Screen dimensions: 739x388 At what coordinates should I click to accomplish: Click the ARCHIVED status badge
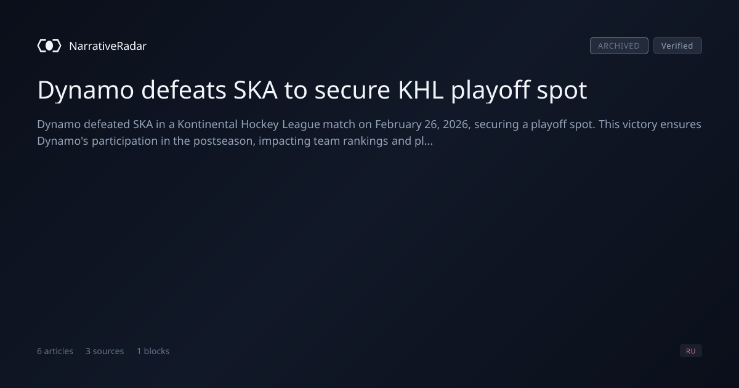[x=619, y=46]
